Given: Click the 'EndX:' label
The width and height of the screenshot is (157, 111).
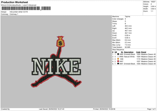Looking at the screenshot, I should [114, 35].
